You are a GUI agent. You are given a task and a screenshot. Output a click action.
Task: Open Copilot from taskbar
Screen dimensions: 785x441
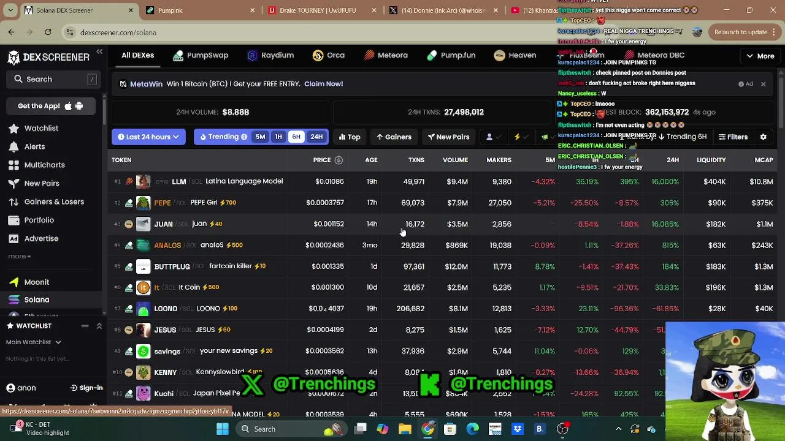(x=383, y=429)
